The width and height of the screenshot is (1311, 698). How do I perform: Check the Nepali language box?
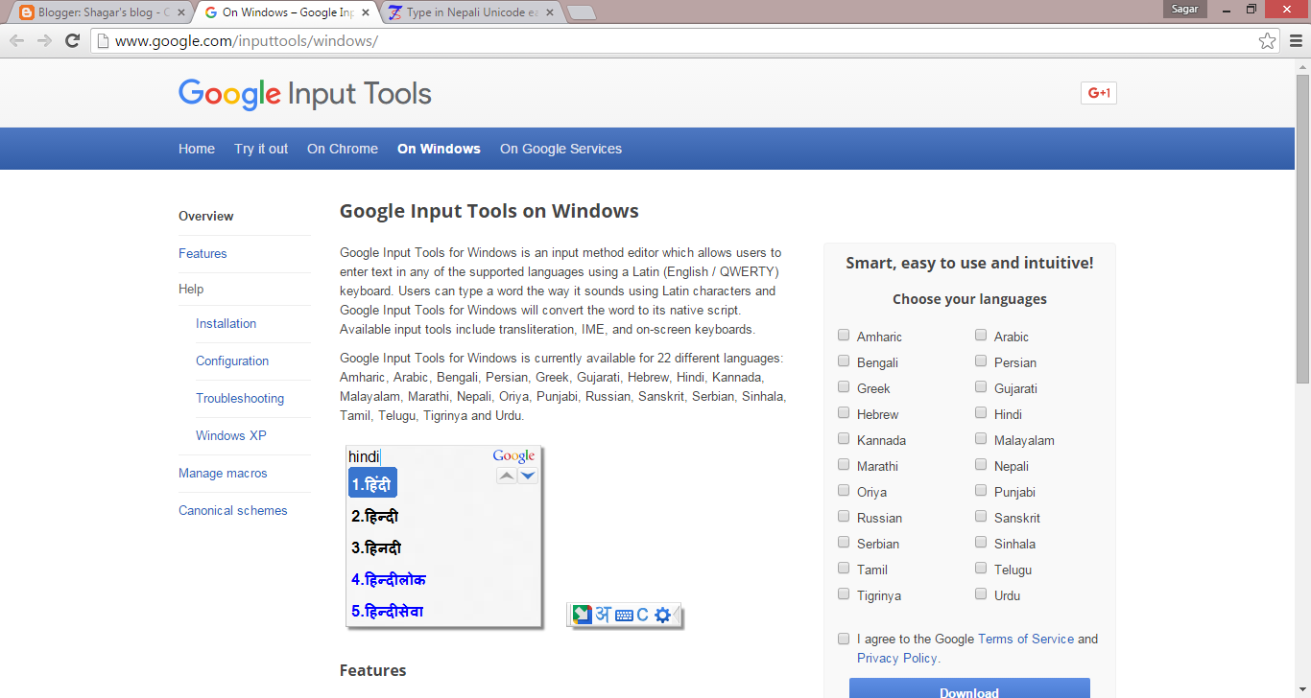980,464
